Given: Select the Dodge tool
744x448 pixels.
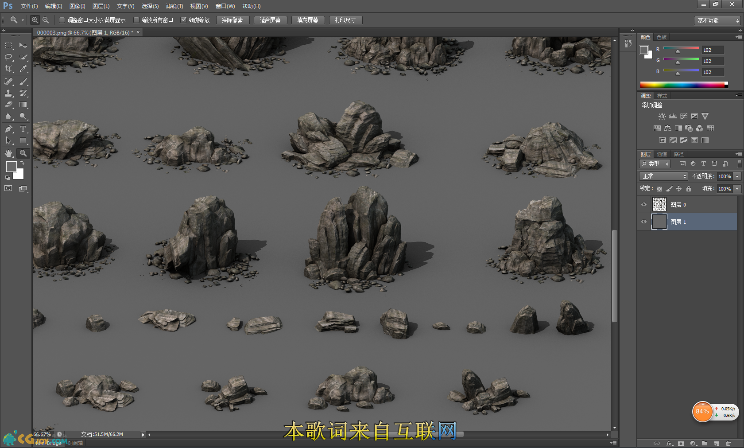Looking at the screenshot, I should coord(23,116).
